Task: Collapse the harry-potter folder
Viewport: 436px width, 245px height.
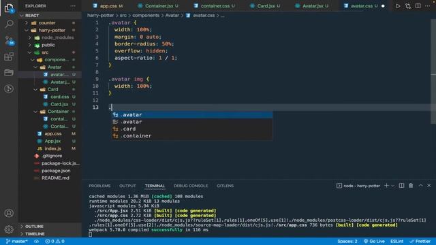Action: (x=50, y=30)
